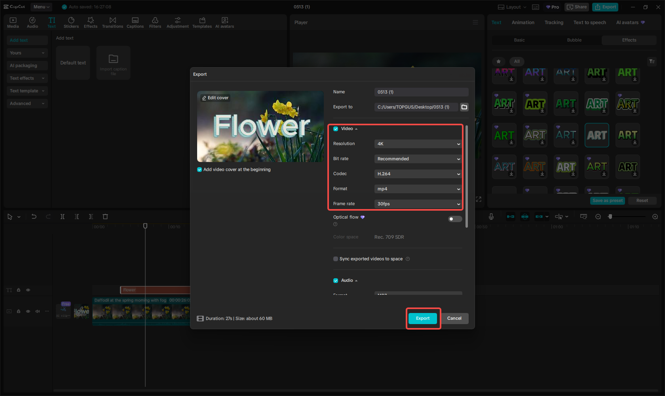
Task: Open the Adjustment panel
Action: click(178, 23)
